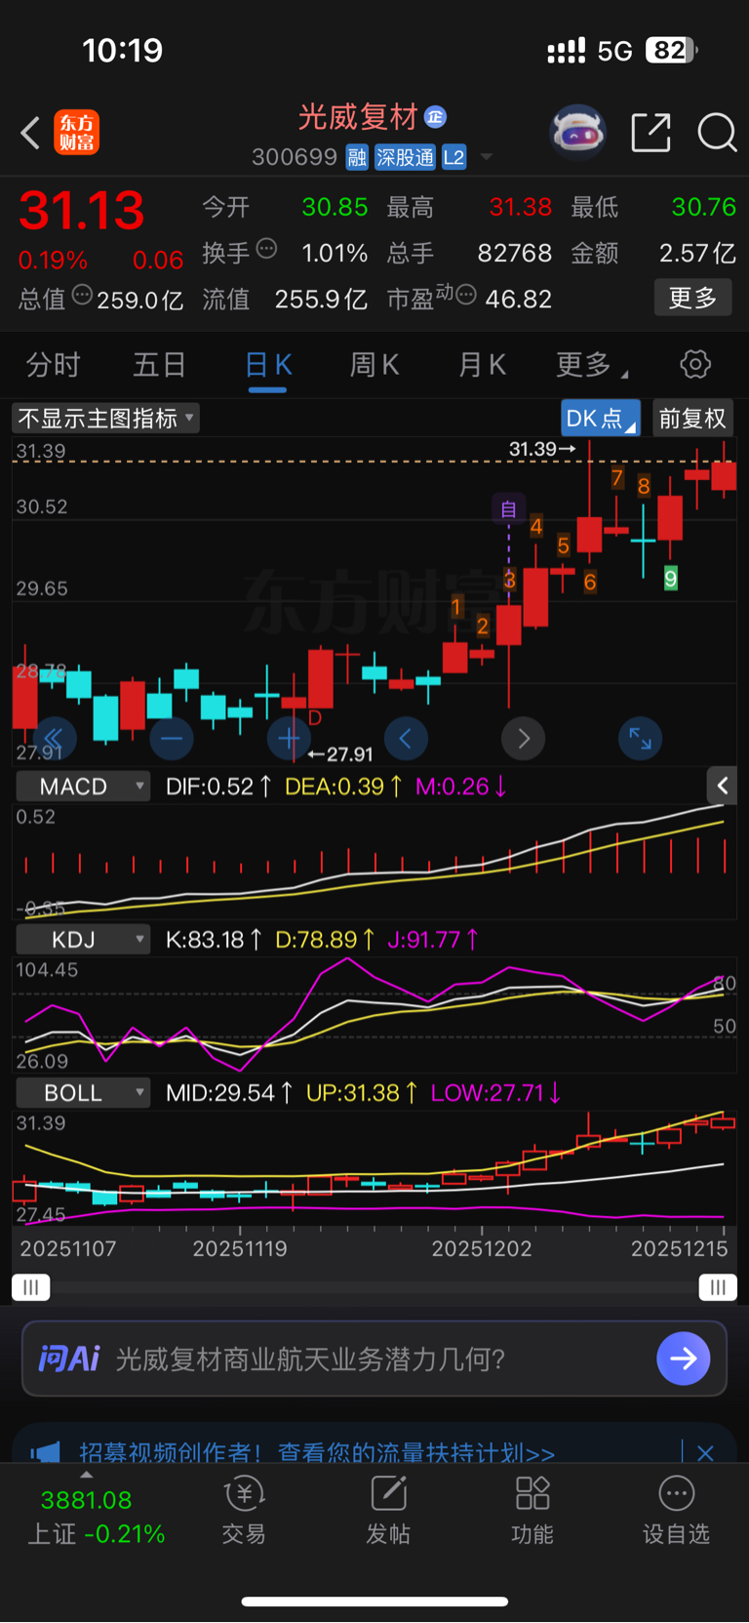749x1623 pixels.
Task: Open 发帖 post icon in bottom bar
Action: pyautogui.click(x=388, y=1511)
